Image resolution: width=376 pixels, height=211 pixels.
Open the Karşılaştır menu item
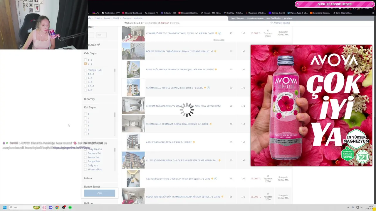tap(288, 18)
